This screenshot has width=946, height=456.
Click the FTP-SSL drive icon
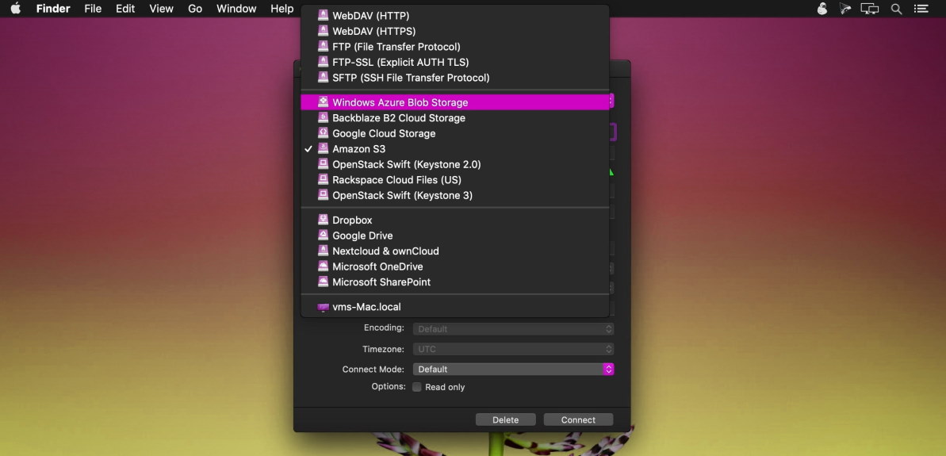tap(323, 62)
